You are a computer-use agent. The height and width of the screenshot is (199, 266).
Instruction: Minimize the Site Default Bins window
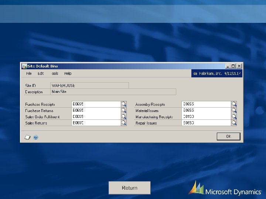tap(228, 66)
